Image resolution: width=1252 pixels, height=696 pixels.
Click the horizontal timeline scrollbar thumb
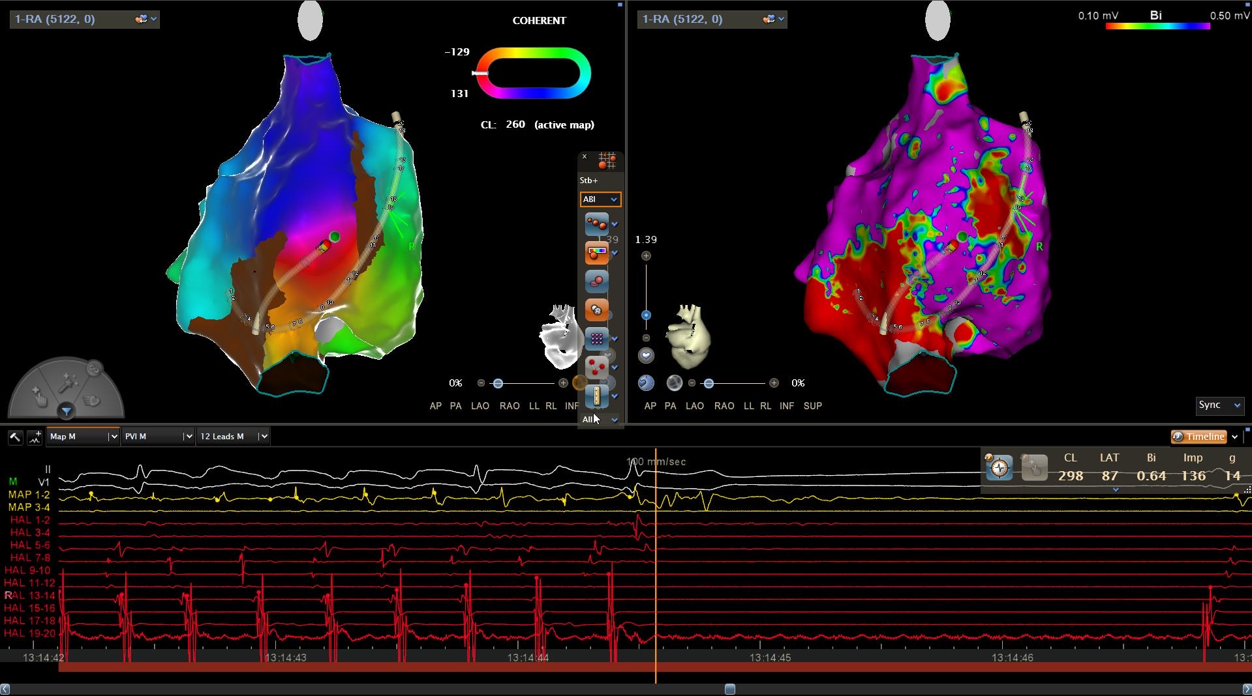730,689
